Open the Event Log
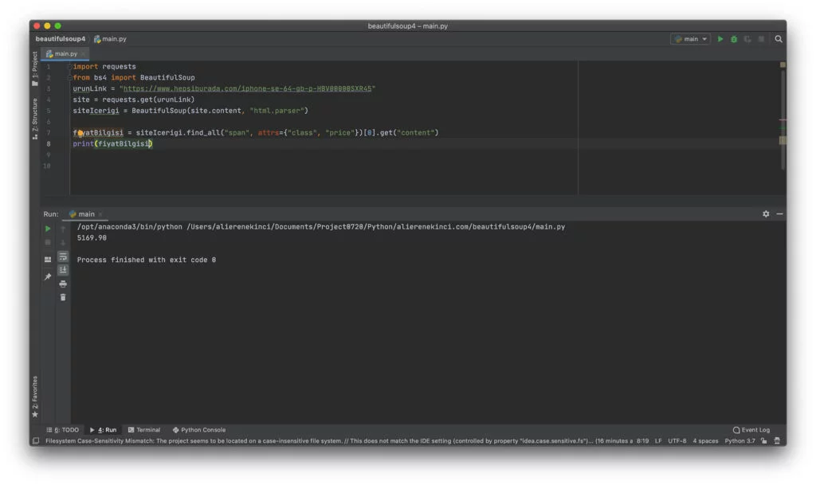 751,430
